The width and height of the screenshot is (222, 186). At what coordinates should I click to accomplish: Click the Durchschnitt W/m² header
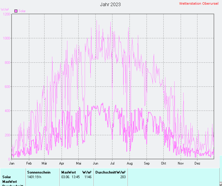pos(111,172)
